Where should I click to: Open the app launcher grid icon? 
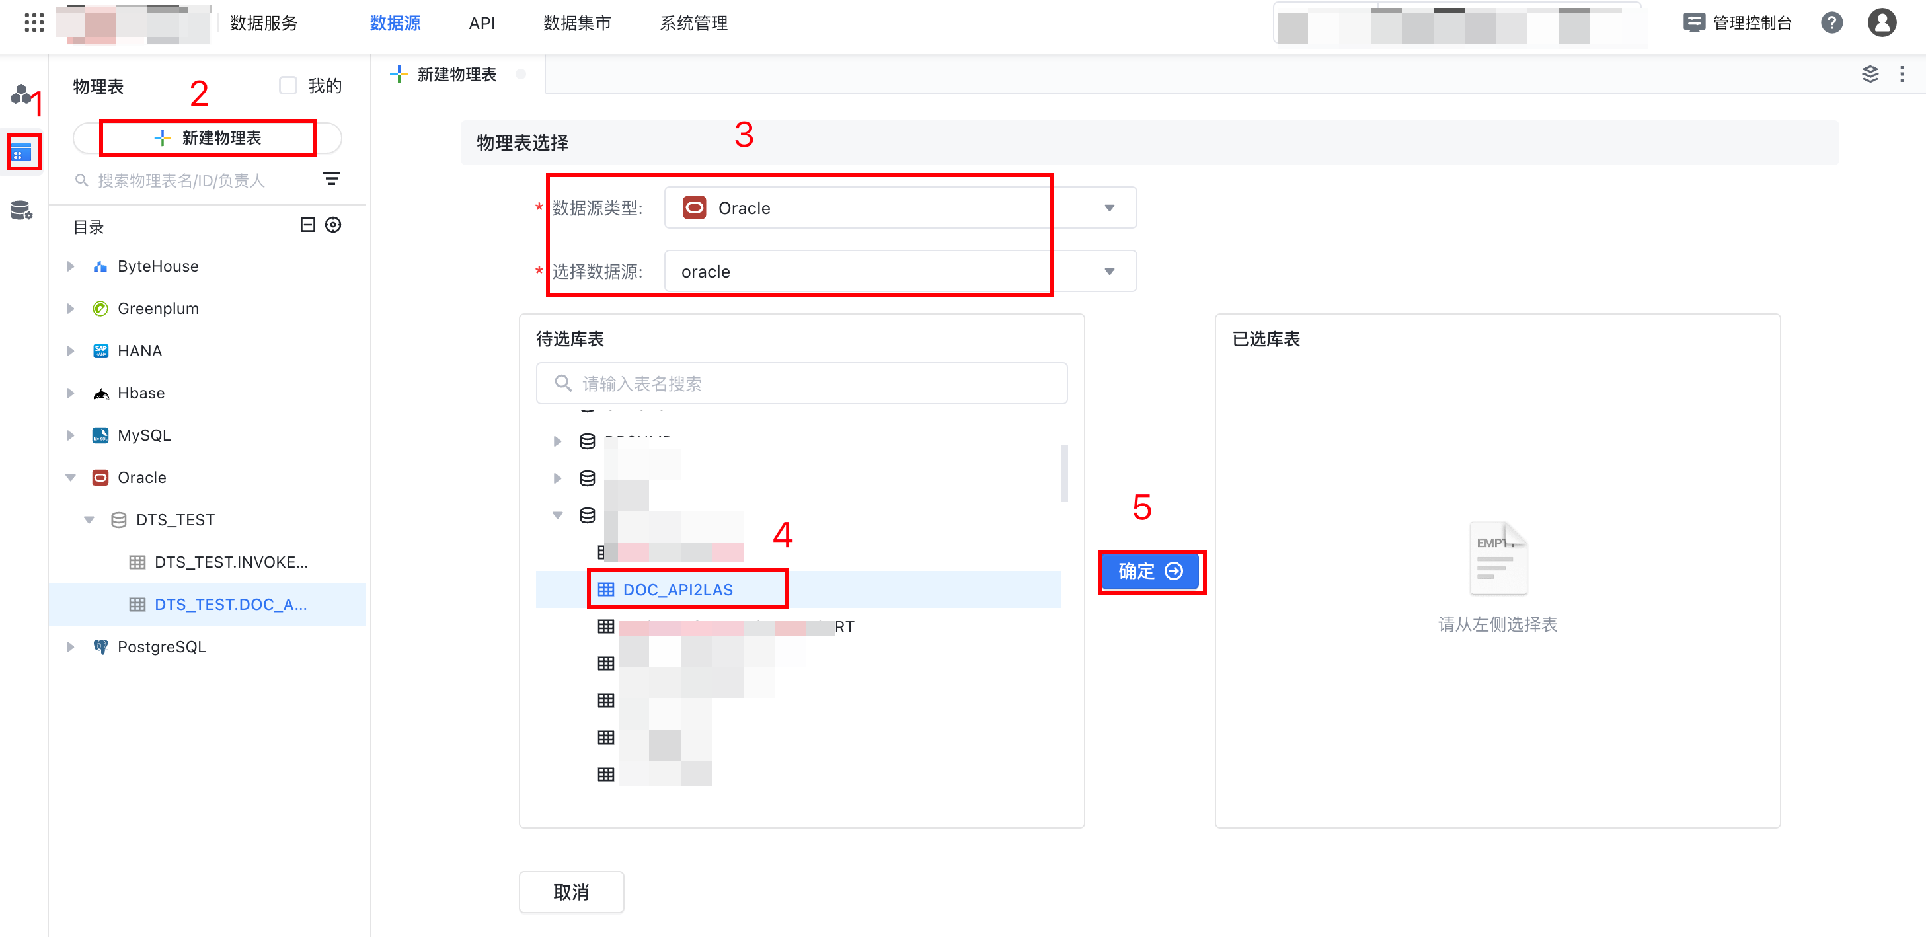pyautogui.click(x=34, y=23)
